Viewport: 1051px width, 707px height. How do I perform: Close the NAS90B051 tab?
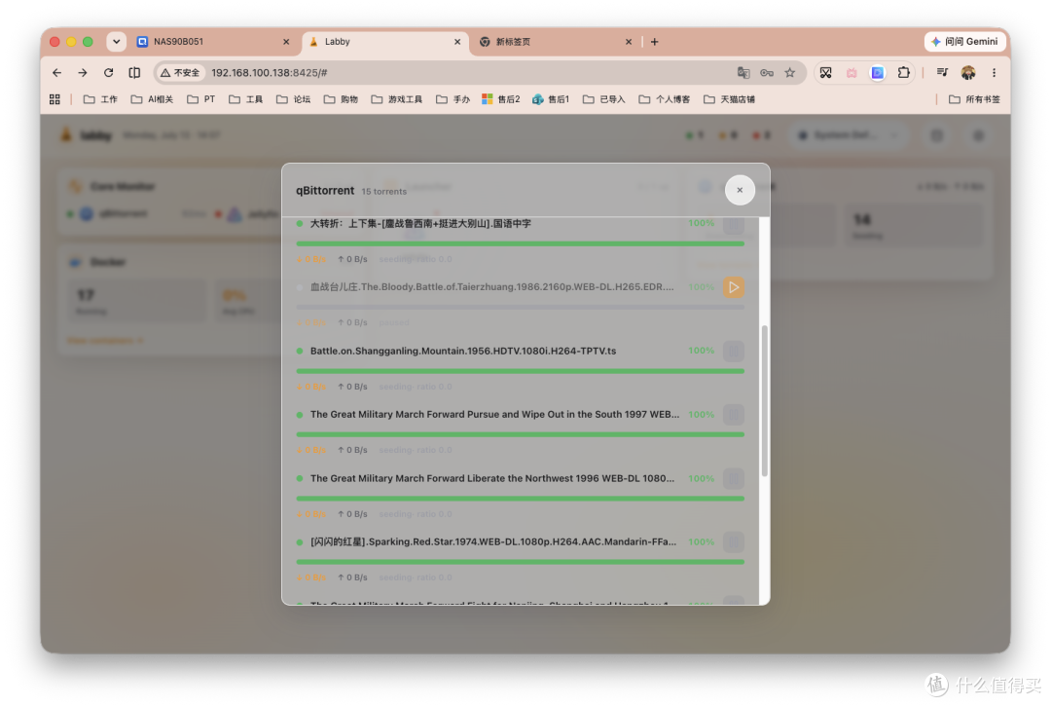pyautogui.click(x=286, y=42)
